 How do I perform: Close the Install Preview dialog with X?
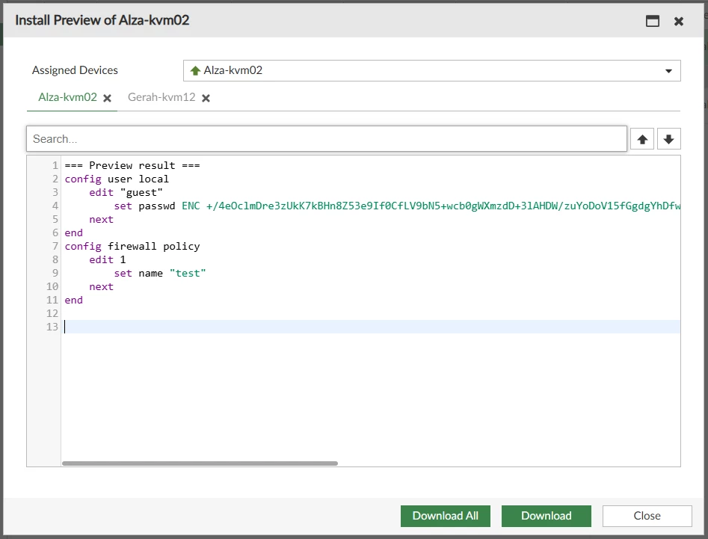tap(678, 21)
